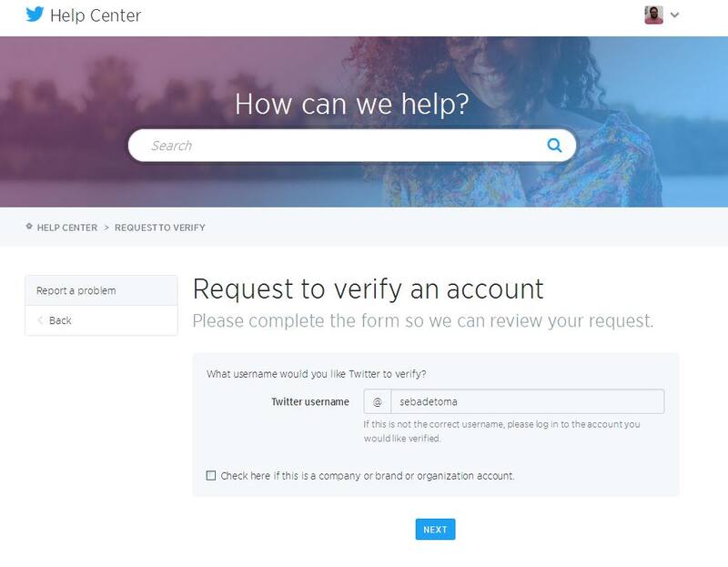Click the left chevron beside Back
Viewport: 728px width, 567px height.
click(40, 320)
